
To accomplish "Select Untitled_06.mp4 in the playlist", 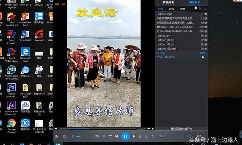I will (x=181, y=49).
